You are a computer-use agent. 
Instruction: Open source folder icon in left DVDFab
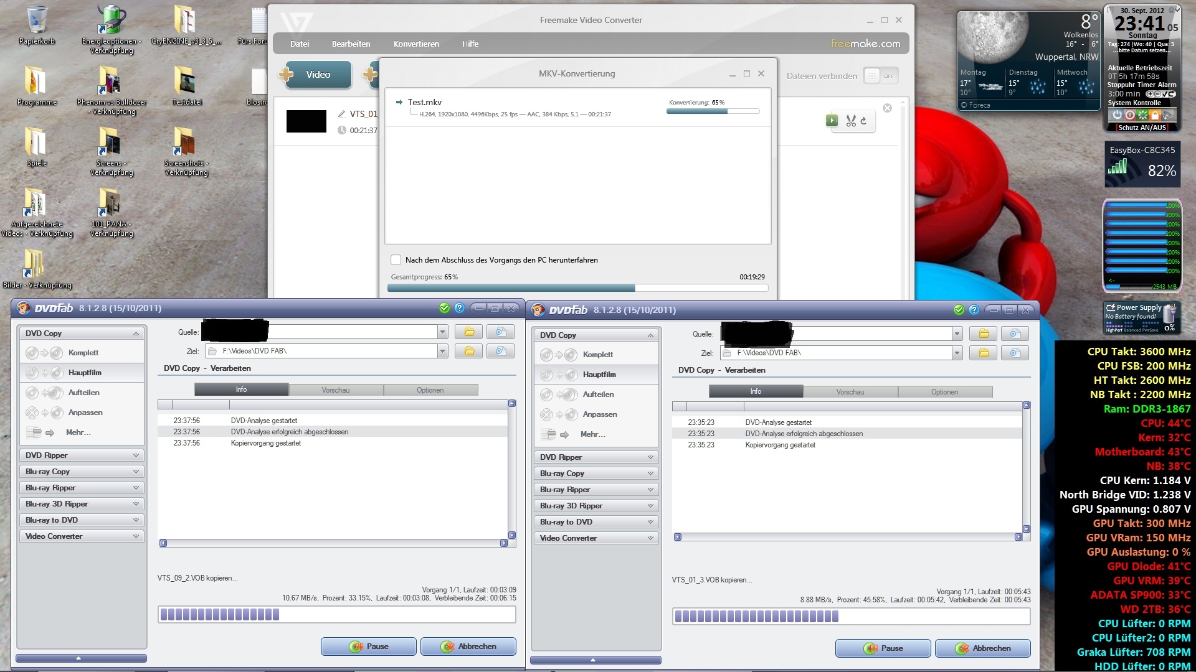click(468, 332)
